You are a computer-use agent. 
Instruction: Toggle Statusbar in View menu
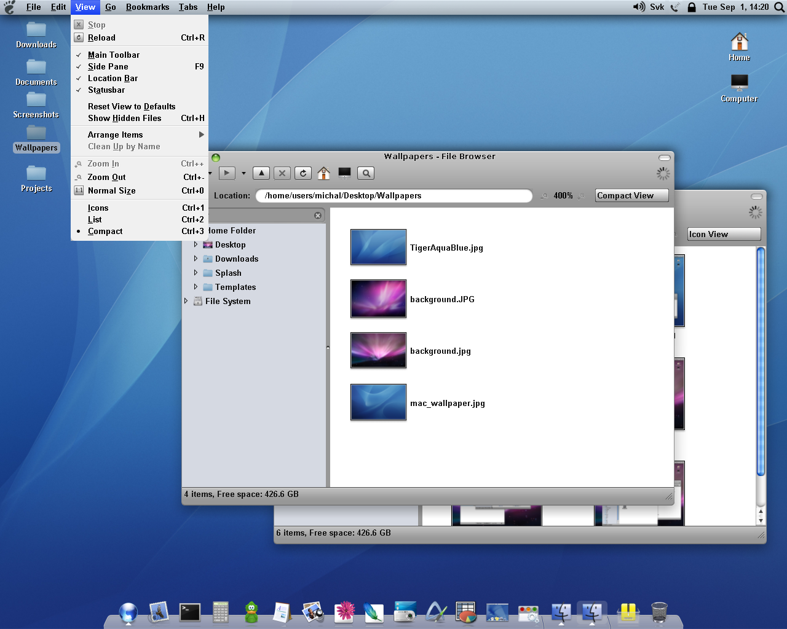point(140,90)
